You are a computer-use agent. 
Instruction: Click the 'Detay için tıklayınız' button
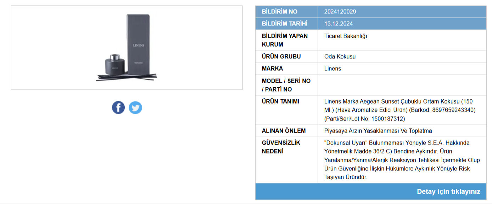click(x=448, y=192)
